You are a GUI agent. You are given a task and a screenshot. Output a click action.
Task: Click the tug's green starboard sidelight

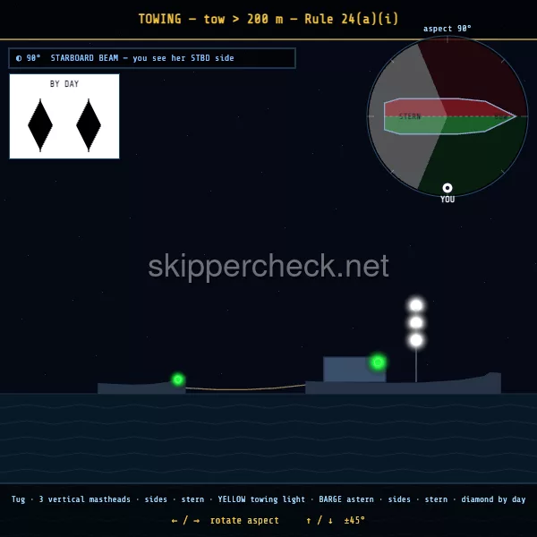(x=378, y=362)
